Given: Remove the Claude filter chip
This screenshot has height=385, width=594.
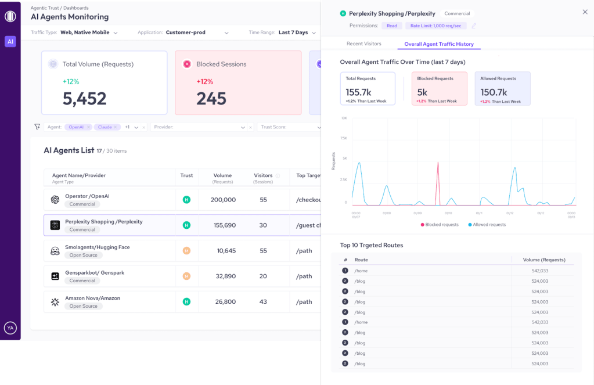Looking at the screenshot, I should (x=116, y=127).
